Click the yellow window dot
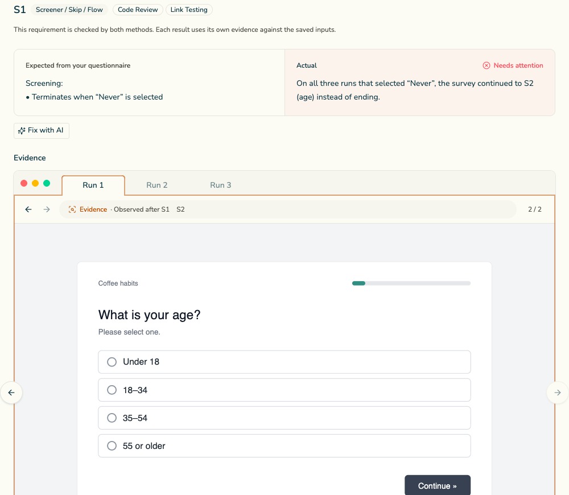Viewport: 569px width, 495px height. (35, 183)
